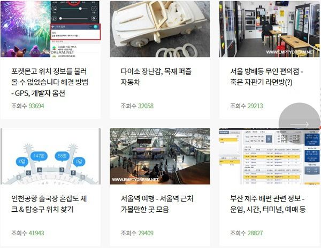Open the Seoul Station interior photo
Image resolution: width=321 pixels, height=248 pixels.
[x=160, y=156]
